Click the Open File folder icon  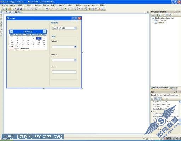click(x=10, y=9)
